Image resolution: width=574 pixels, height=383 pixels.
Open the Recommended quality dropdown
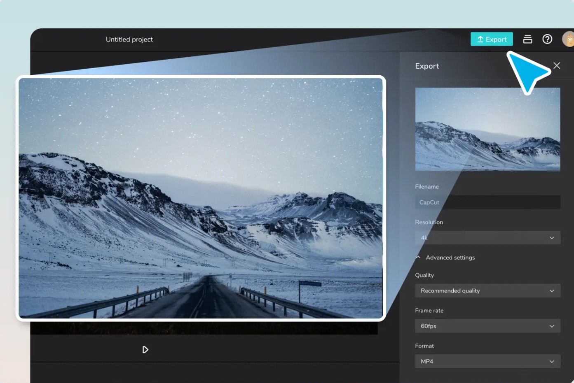[x=487, y=291]
